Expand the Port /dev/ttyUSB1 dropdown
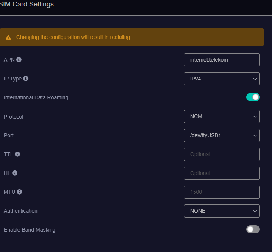Screen dimensions: 272x252 [222, 135]
